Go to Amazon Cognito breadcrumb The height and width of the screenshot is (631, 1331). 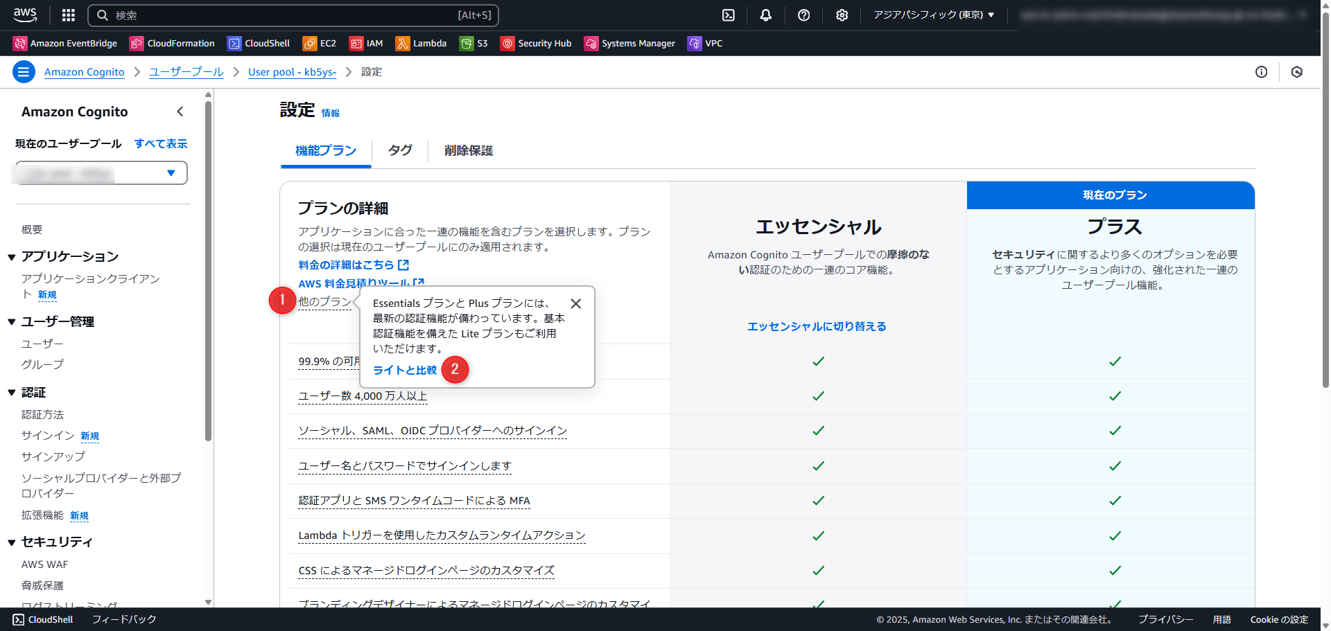click(x=85, y=72)
